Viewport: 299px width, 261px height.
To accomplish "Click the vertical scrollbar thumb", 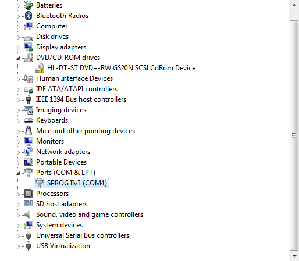I will 294,135.
